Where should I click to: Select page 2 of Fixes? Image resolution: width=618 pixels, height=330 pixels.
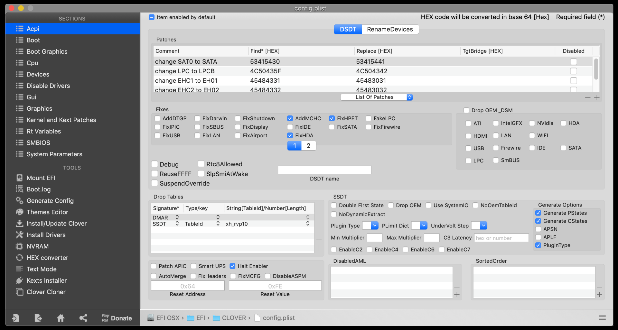308,146
